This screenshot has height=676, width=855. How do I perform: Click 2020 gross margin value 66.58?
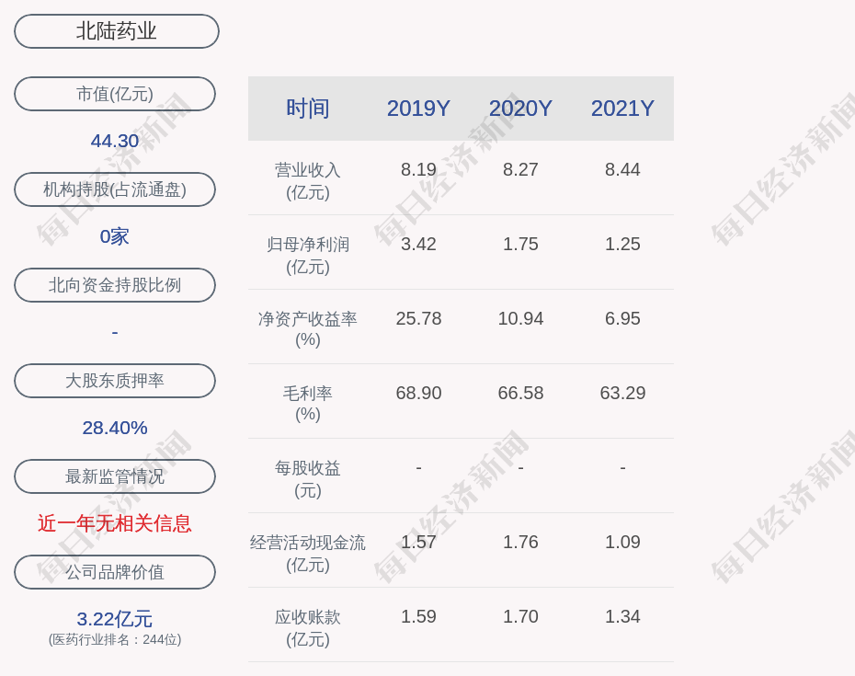(x=520, y=393)
